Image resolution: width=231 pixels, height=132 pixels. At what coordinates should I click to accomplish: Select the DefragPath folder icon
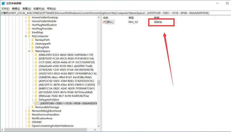[x=33, y=47]
